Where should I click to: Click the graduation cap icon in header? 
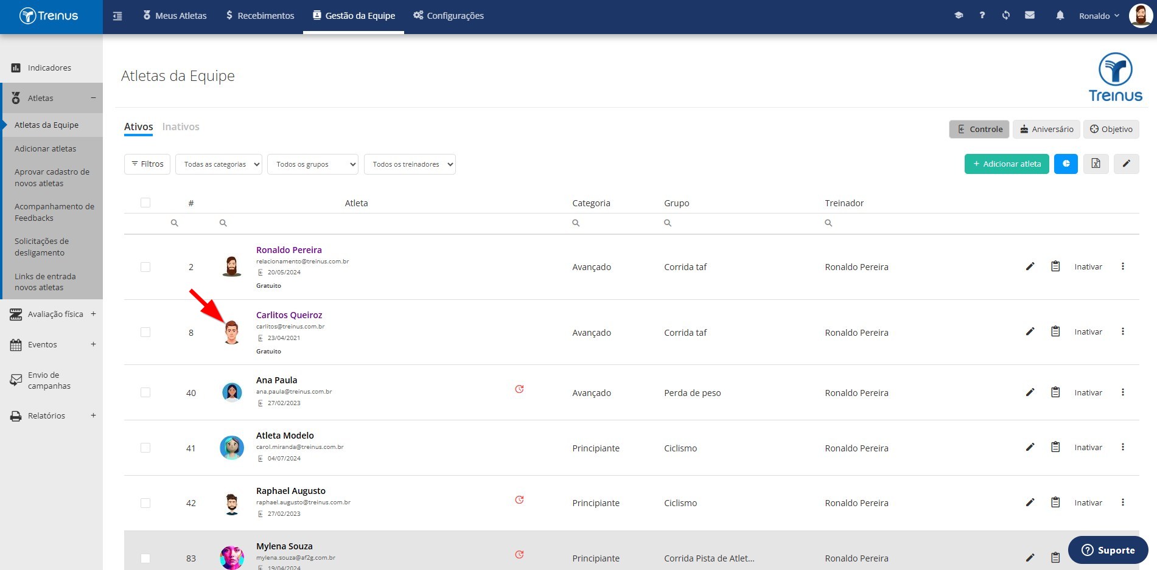(959, 15)
